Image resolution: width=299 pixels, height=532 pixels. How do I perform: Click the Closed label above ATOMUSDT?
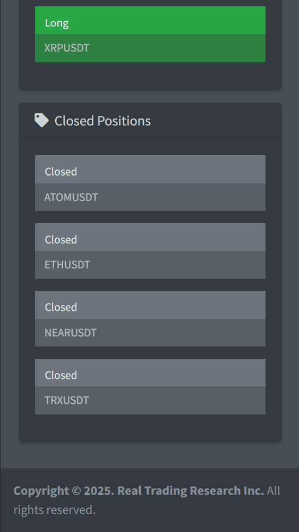(61, 172)
